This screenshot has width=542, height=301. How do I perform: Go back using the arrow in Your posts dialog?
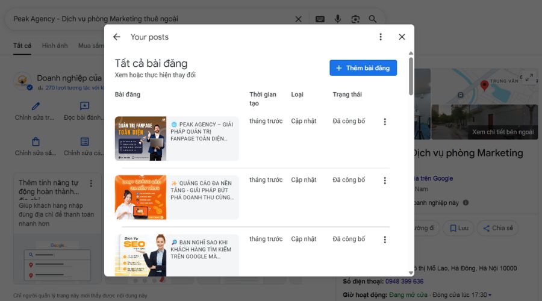[x=117, y=37]
